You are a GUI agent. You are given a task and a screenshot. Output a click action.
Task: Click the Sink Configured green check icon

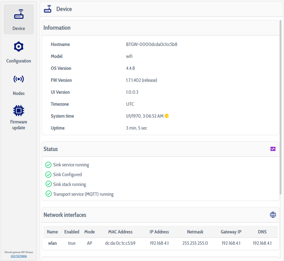coord(48,175)
